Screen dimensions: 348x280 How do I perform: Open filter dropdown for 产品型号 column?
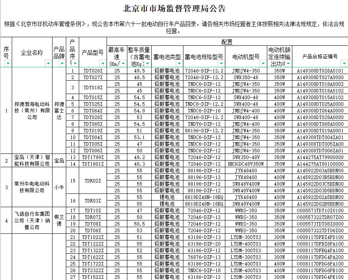[103, 63]
